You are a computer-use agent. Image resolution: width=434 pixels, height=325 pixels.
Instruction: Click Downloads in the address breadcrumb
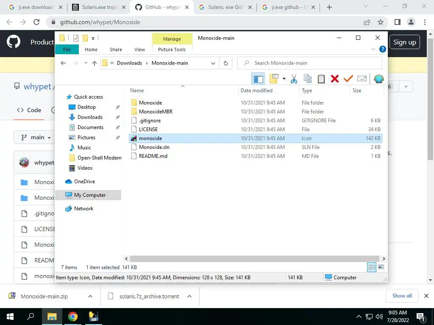click(129, 63)
